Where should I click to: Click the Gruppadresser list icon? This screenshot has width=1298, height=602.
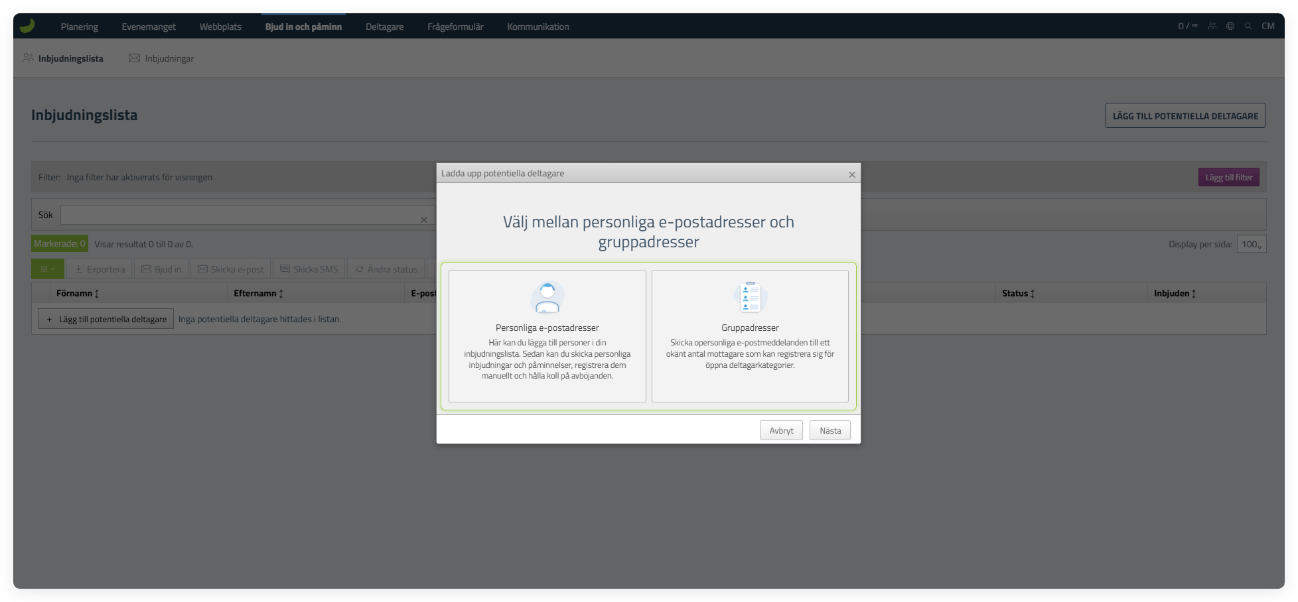click(x=751, y=297)
